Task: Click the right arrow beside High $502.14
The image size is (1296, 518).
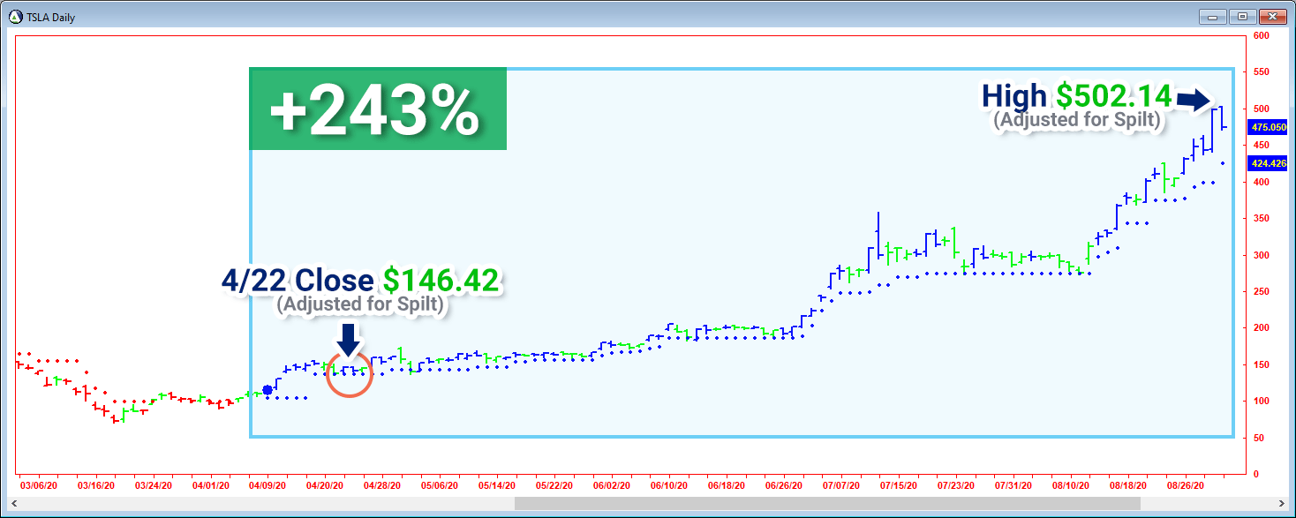Action: click(x=1194, y=99)
